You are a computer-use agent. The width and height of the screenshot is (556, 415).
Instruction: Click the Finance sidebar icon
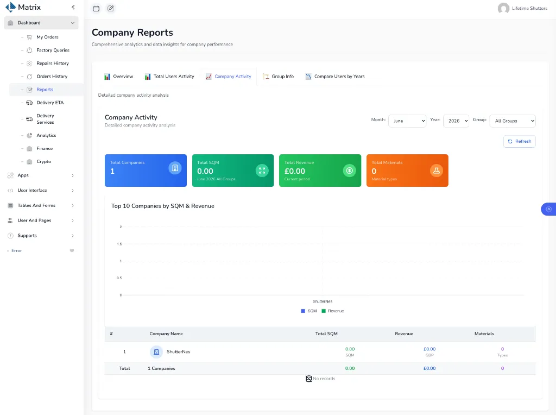tap(29, 149)
